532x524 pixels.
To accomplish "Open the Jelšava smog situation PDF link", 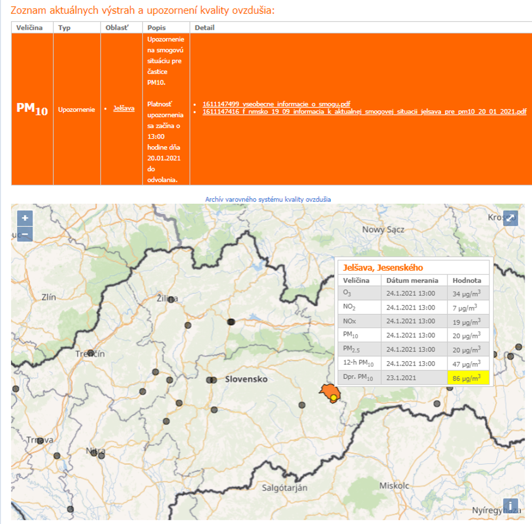I will pos(364,111).
